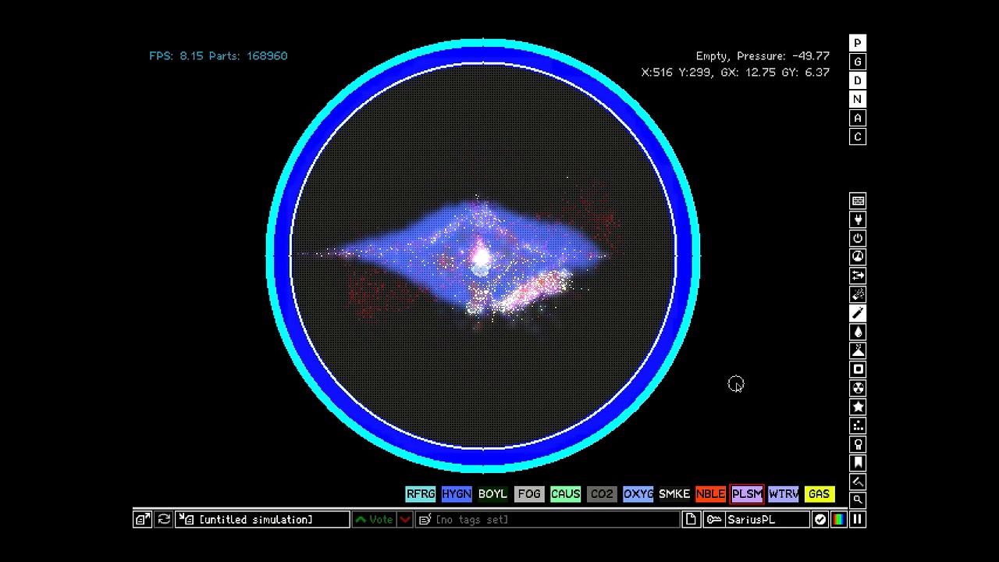The width and height of the screenshot is (999, 562).
Task: Click the bright plasma core at simulation center
Action: [482, 256]
